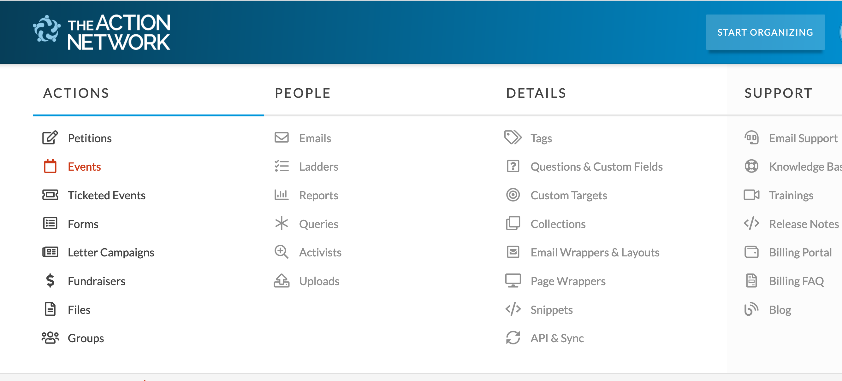Image resolution: width=842 pixels, height=381 pixels.
Task: Click the Uploads tray icon
Action: (281, 281)
